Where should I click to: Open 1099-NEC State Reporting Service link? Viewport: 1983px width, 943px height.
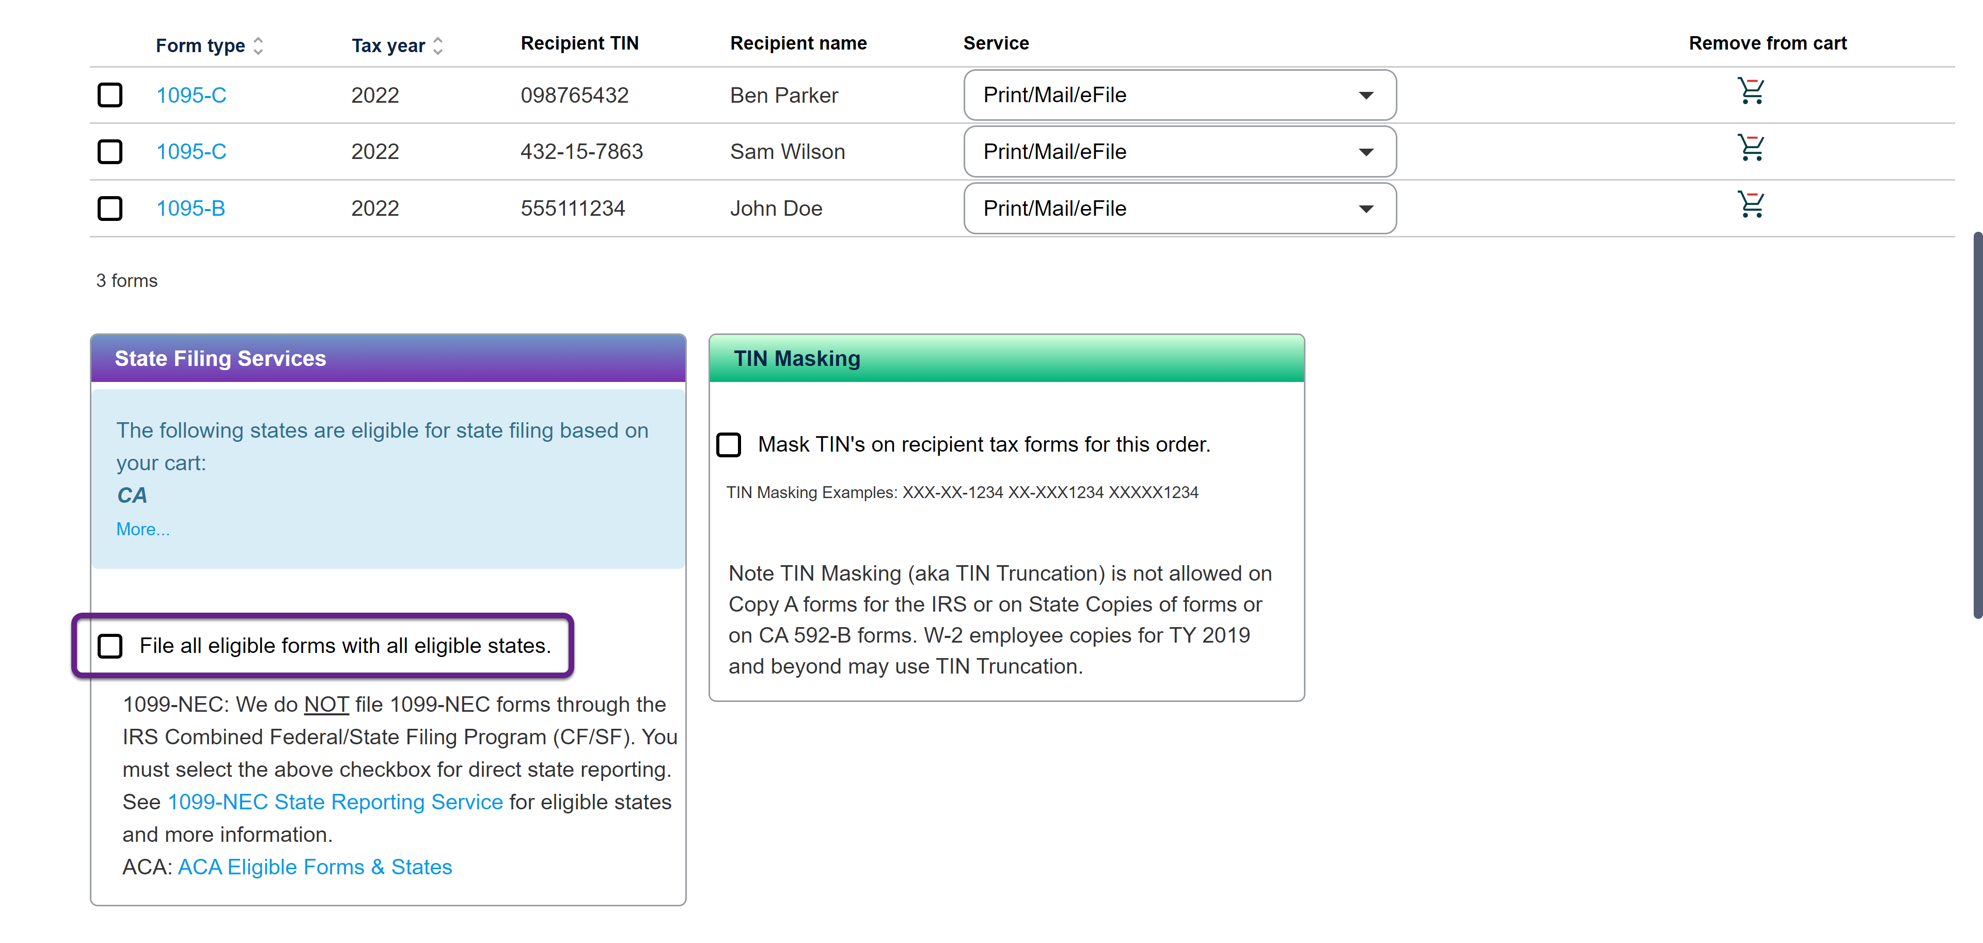click(335, 802)
